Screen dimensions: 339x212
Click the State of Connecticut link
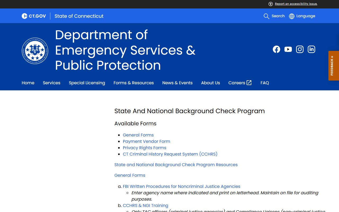[x=79, y=16]
